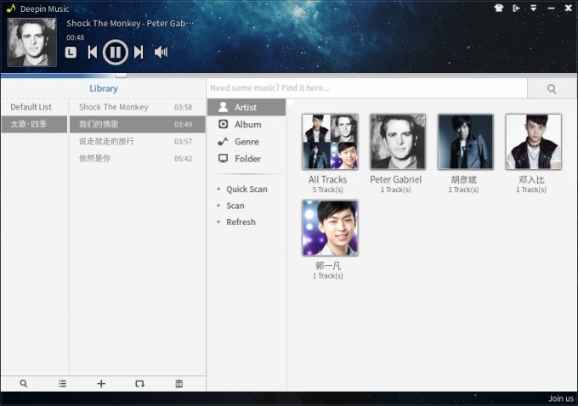578x406 pixels.
Task: Open the title bar dropdown menu arrow
Action: coord(534,8)
